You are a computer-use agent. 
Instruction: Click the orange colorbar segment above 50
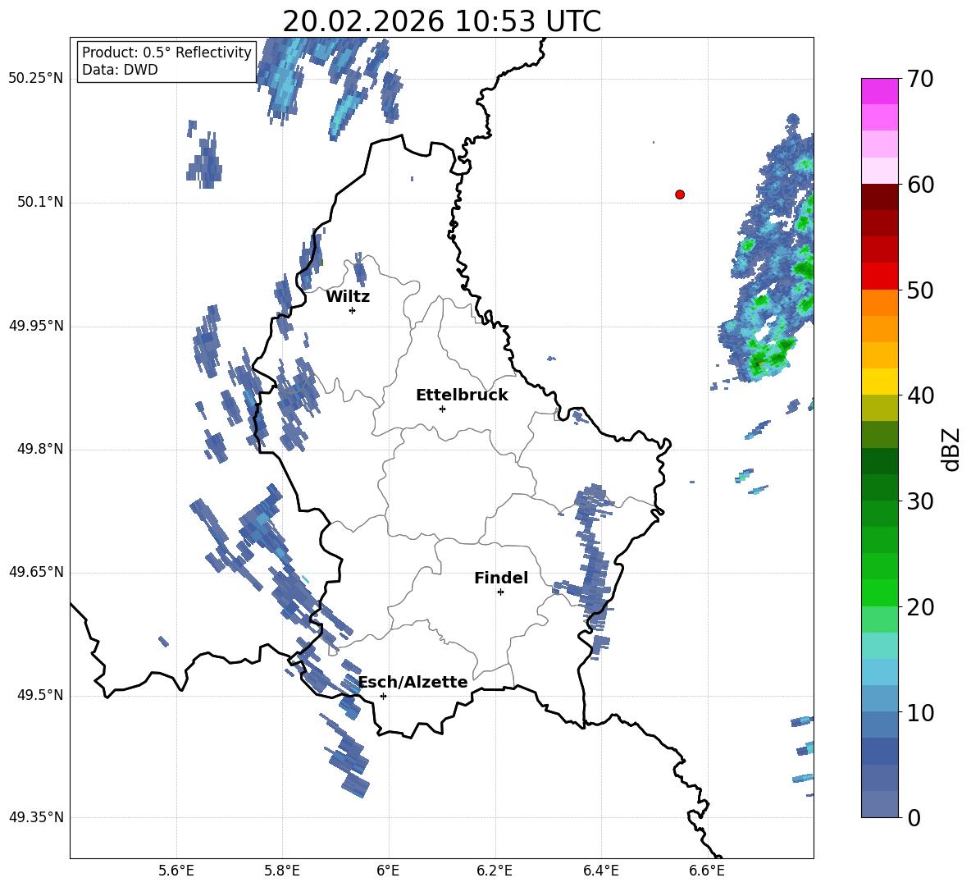pos(879,302)
